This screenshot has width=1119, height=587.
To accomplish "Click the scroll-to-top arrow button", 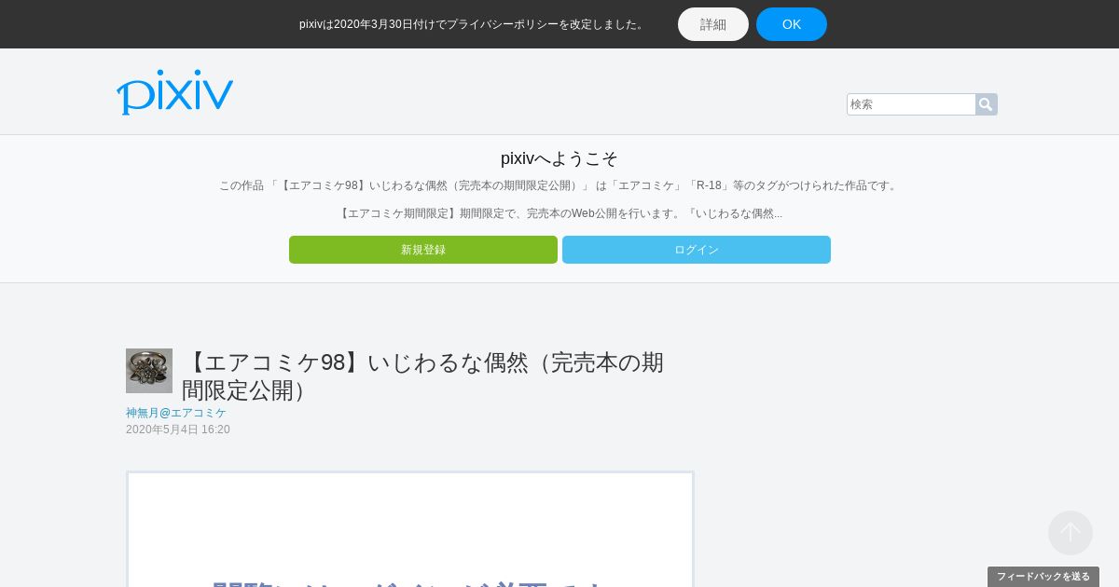I will pyautogui.click(x=1071, y=533).
